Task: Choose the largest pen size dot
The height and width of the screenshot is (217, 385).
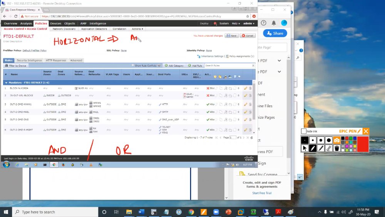Action: pyautogui.click(x=329, y=140)
